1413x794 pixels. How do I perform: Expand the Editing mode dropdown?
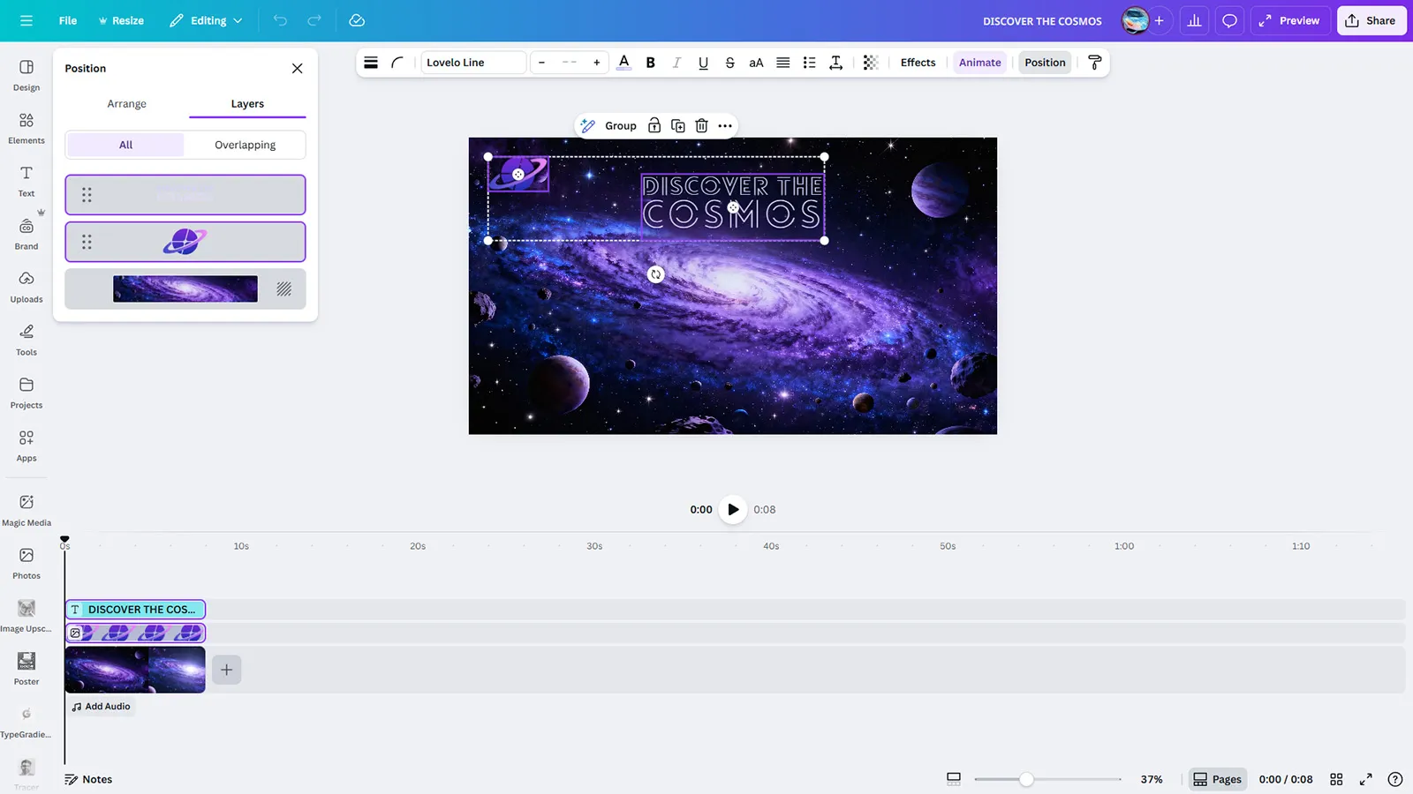pyautogui.click(x=207, y=20)
